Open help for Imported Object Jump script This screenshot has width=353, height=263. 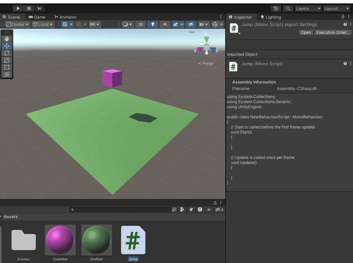tap(345, 64)
